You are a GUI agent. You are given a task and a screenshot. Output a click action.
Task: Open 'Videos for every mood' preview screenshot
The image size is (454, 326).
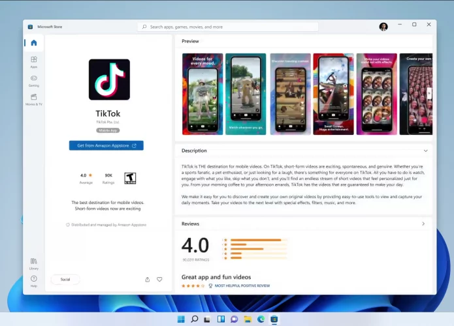tap(203, 95)
